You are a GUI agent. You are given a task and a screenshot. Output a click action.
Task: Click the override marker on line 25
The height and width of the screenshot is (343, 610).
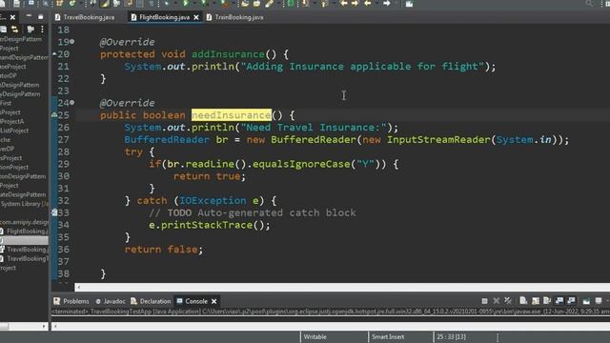[54, 114]
